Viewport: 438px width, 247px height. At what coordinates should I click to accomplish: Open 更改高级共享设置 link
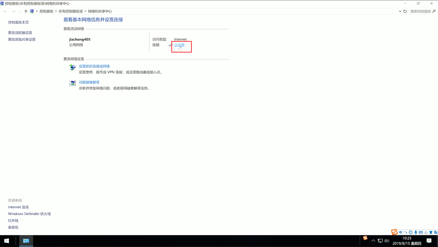point(22,39)
